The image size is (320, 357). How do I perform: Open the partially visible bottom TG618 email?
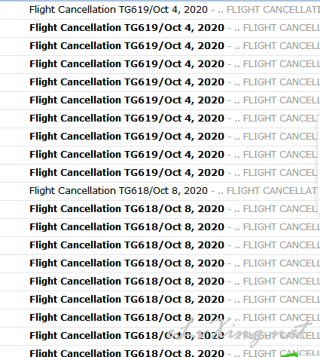click(160, 352)
